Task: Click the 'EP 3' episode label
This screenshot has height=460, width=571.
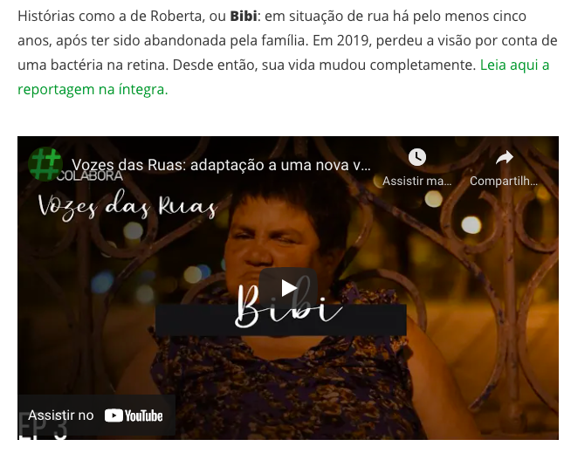Action: pyautogui.click(x=42, y=425)
